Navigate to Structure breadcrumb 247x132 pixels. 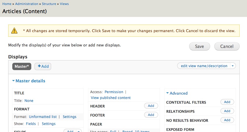[x=49, y=4]
